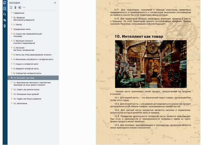The height and width of the screenshot is (145, 203).
Task: Select highlighted bookmark "10. Интеллект как товар"
Action: point(33,78)
